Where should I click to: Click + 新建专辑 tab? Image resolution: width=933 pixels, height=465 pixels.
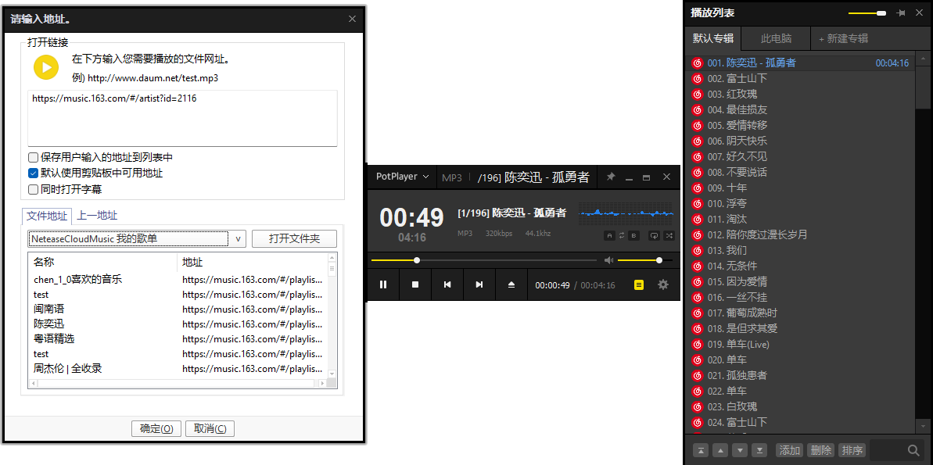click(844, 38)
